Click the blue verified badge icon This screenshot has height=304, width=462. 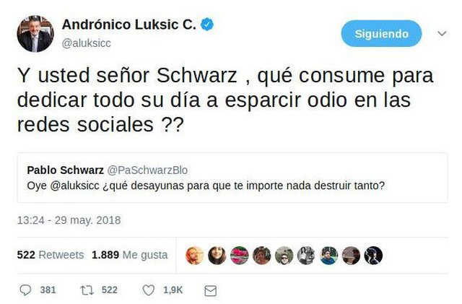coord(207,24)
